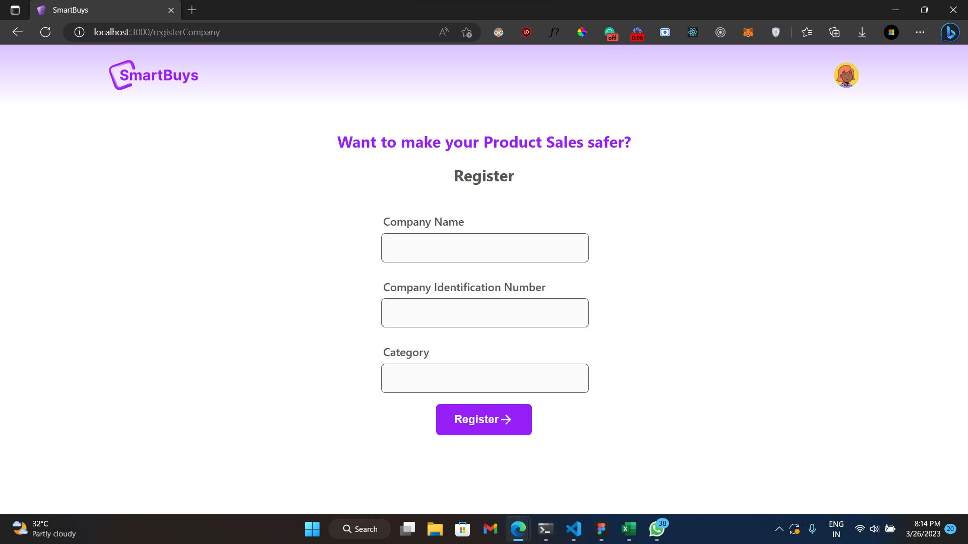Open Windows Search from taskbar
The height and width of the screenshot is (544, 968).
coord(359,529)
